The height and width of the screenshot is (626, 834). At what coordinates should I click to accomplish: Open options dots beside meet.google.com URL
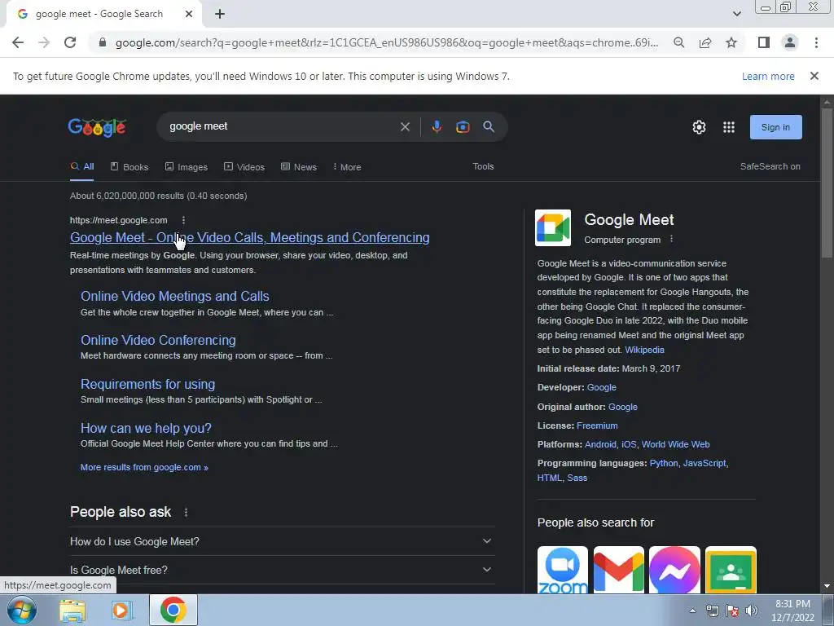[x=183, y=220]
